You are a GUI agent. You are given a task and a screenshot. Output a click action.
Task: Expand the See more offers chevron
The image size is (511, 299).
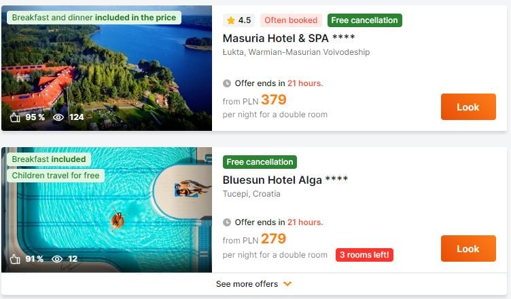point(287,284)
